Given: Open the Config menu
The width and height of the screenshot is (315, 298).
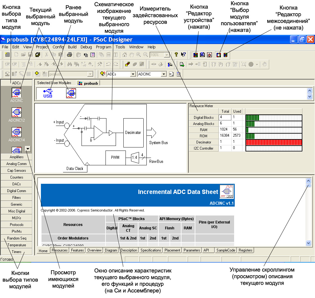Looking at the screenshot, I should click(x=58, y=47).
